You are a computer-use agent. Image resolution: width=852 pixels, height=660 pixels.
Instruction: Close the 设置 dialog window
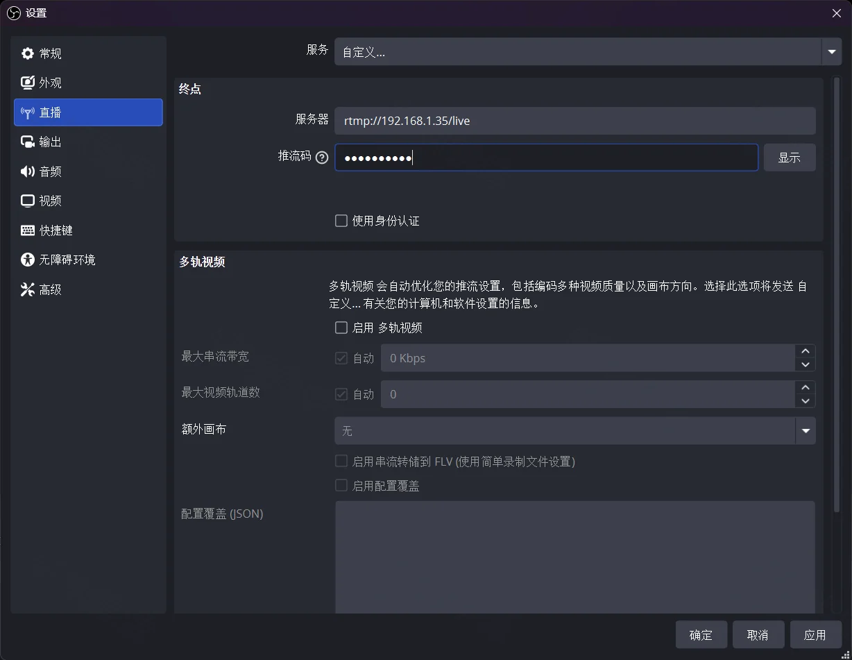click(837, 13)
